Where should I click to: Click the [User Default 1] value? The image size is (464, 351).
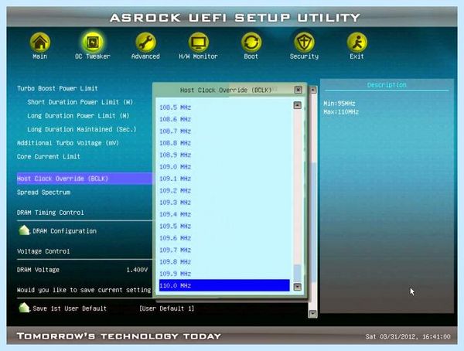166,308
